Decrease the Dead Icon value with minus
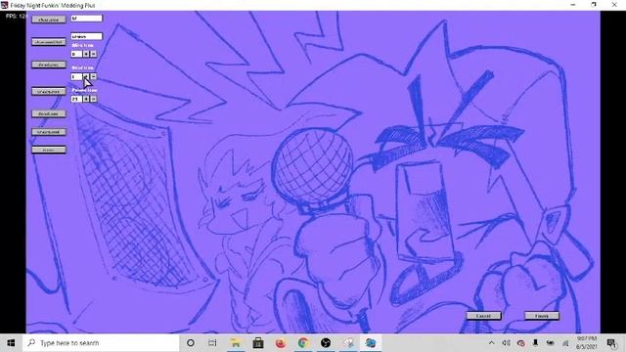The height and width of the screenshot is (352, 626). coord(94,76)
